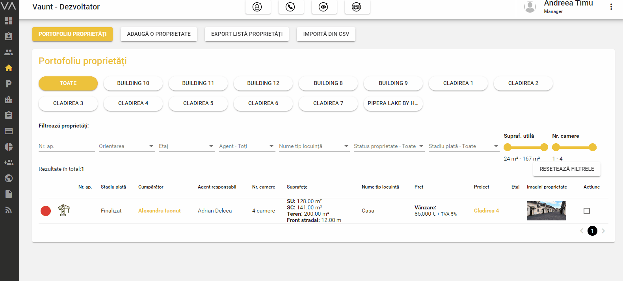Image resolution: width=623 pixels, height=281 pixels.
Task: Select the BUILDING 10 filter tab
Action: pyautogui.click(x=133, y=83)
